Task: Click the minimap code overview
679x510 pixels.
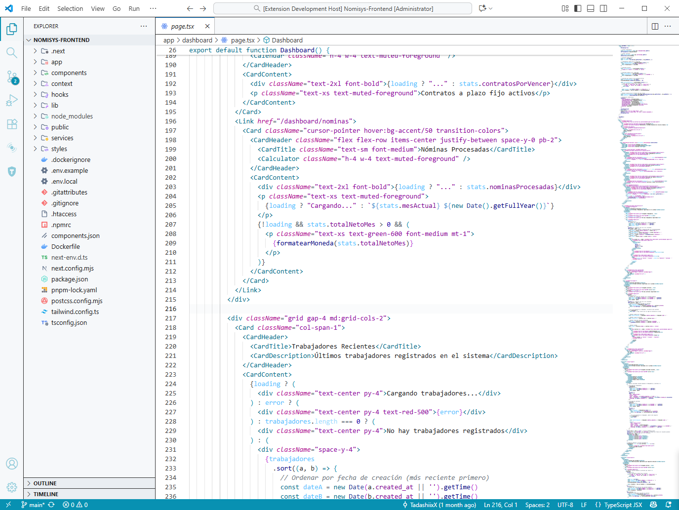Action: coord(645,272)
